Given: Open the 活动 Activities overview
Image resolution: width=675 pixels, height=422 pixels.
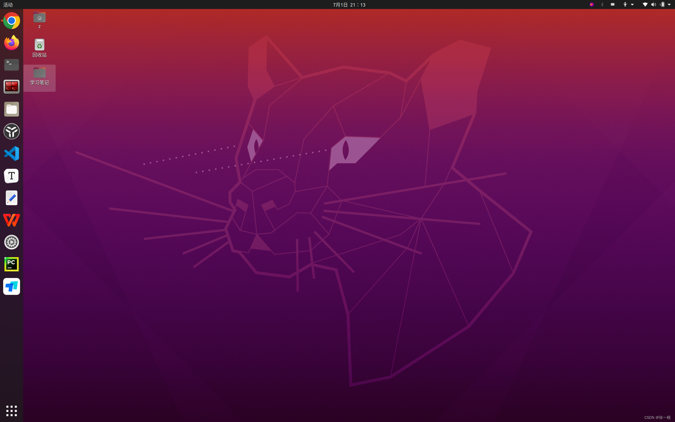Looking at the screenshot, I should [x=8, y=5].
